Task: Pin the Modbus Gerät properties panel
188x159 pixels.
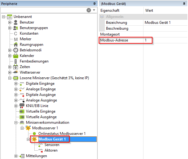Action: (x=184, y=4)
